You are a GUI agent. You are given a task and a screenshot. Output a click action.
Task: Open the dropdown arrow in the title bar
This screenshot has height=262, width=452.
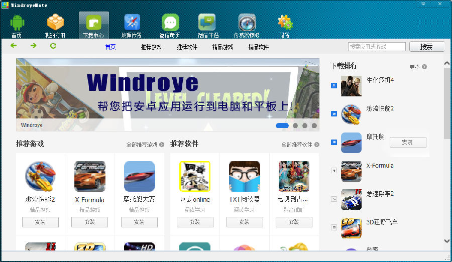(x=423, y=4)
